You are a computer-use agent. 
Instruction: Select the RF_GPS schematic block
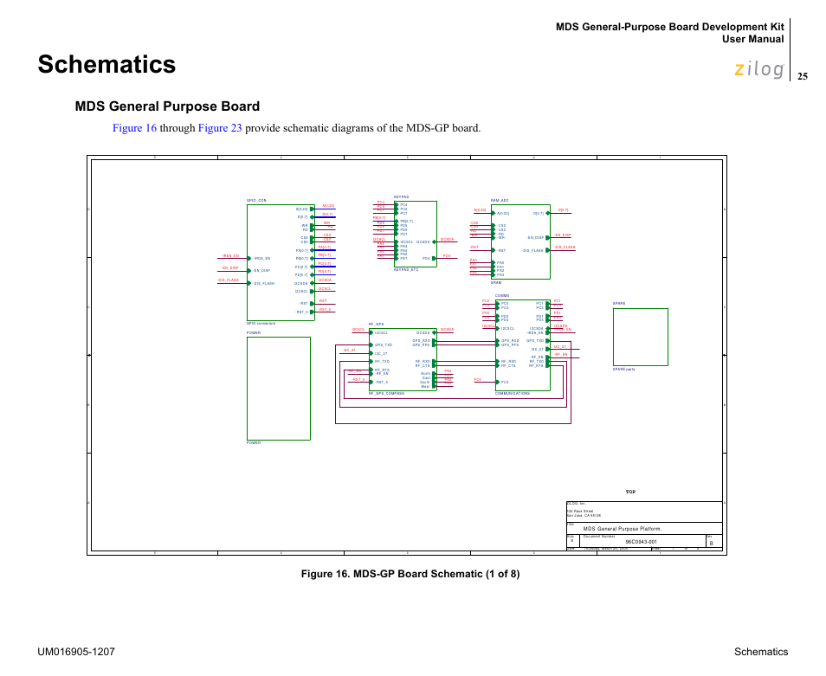(403, 359)
